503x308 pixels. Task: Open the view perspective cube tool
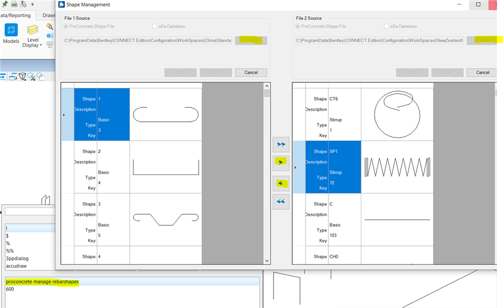[x=22, y=77]
